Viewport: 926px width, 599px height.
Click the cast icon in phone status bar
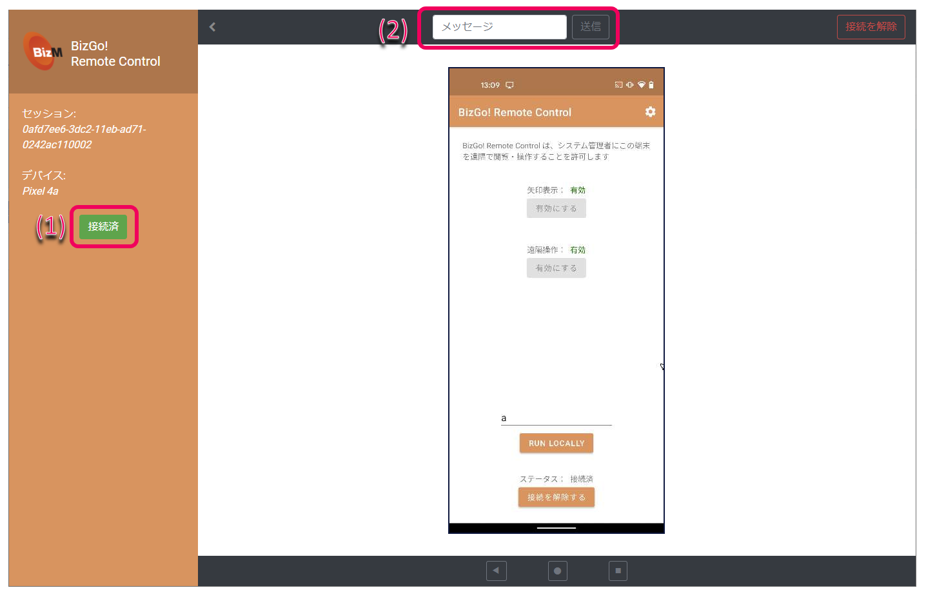tap(618, 85)
